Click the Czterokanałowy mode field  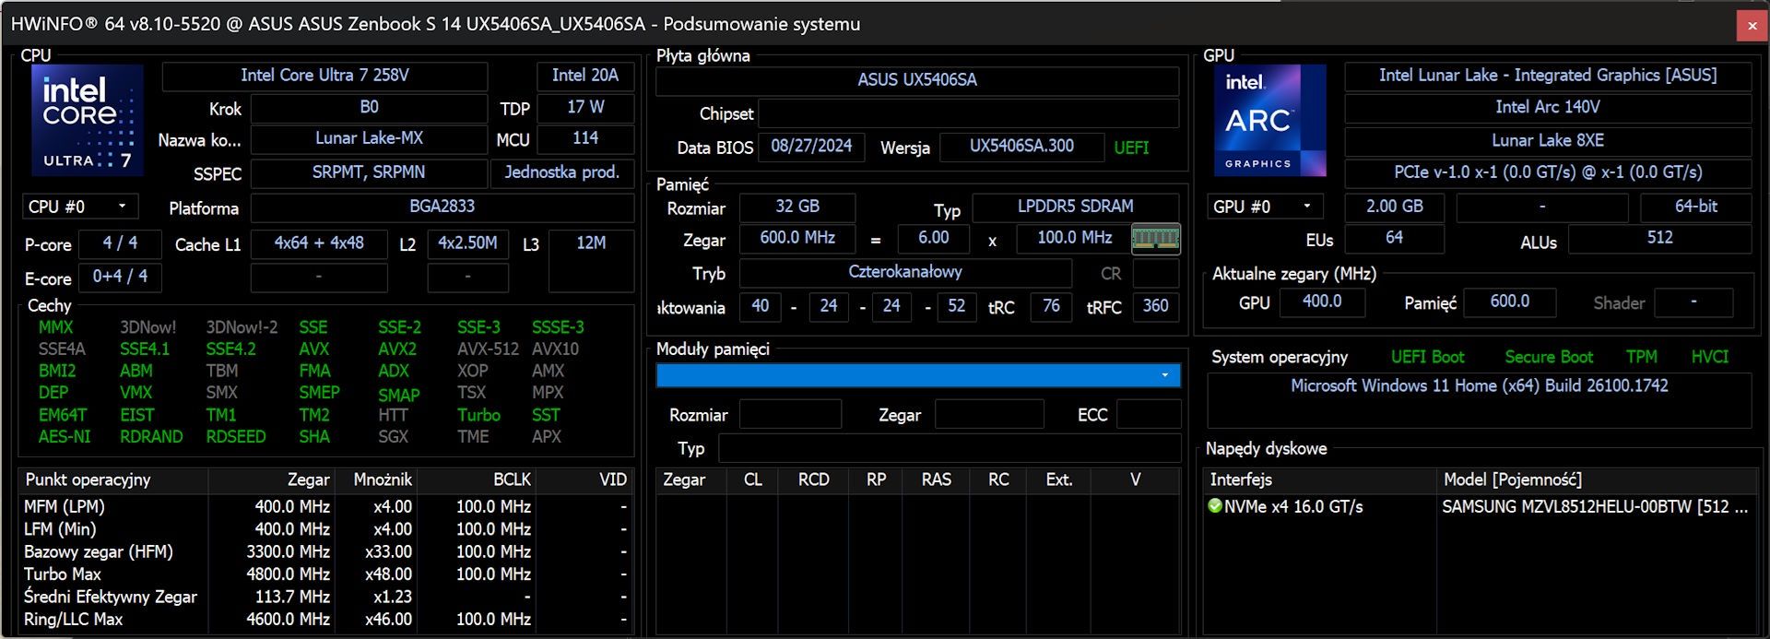pyautogui.click(x=905, y=272)
